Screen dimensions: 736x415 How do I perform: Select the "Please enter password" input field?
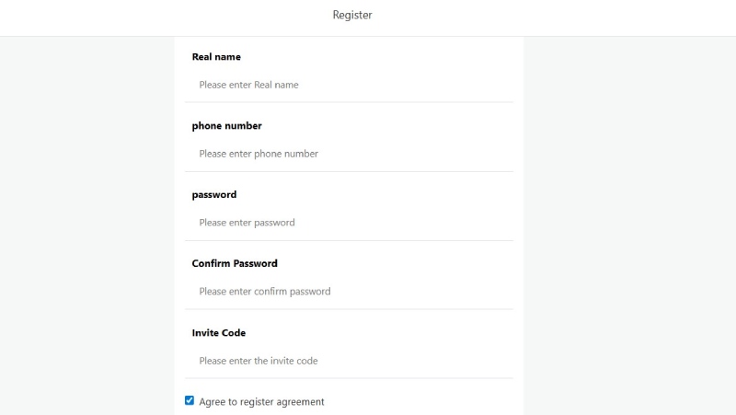(350, 223)
